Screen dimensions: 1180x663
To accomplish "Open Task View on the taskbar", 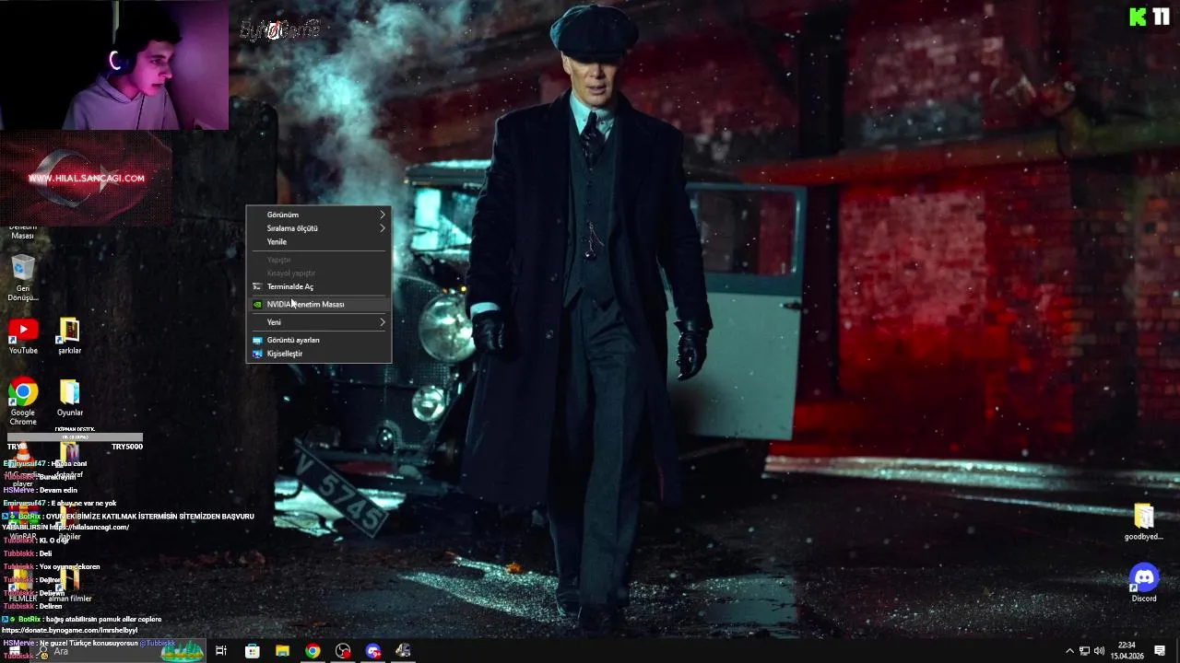I will click(x=221, y=651).
